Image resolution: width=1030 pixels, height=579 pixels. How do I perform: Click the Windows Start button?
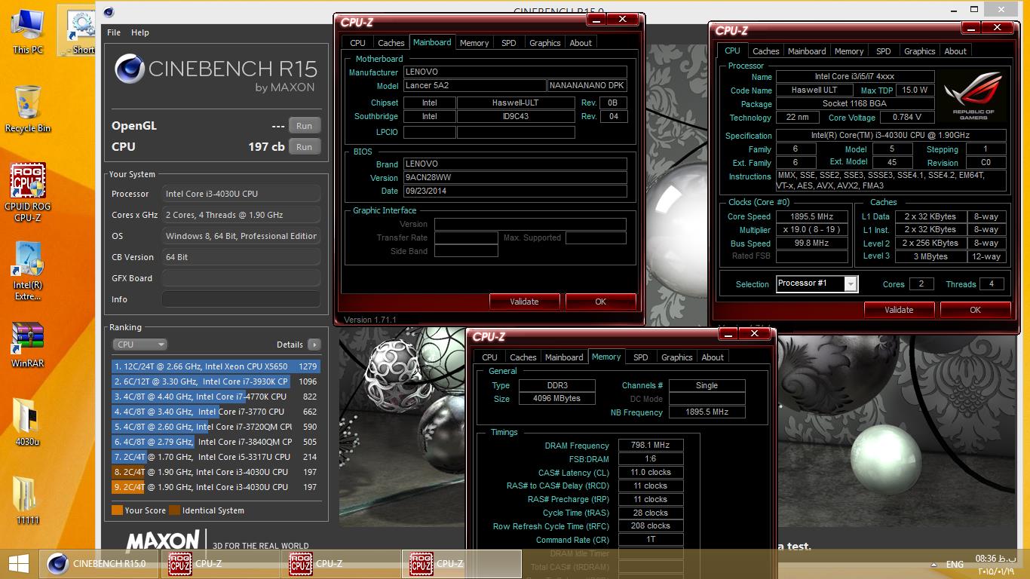click(18, 564)
